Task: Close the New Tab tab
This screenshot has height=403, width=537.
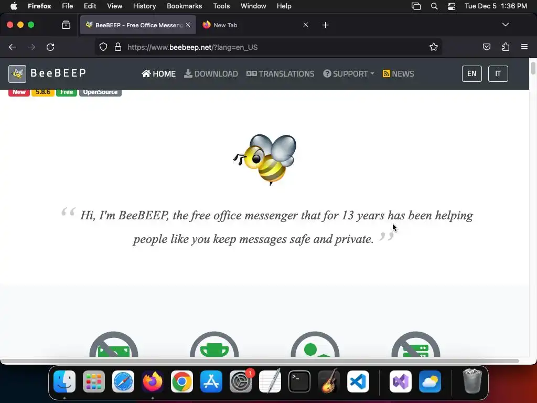Action: tap(306, 25)
